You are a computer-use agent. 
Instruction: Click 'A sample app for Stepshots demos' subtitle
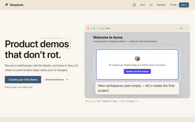tap(125, 41)
